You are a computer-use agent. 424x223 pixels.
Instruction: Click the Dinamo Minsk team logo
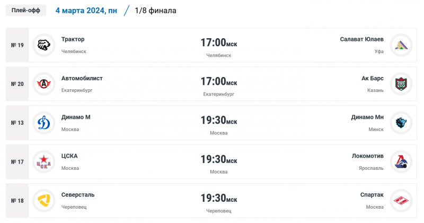point(401,123)
